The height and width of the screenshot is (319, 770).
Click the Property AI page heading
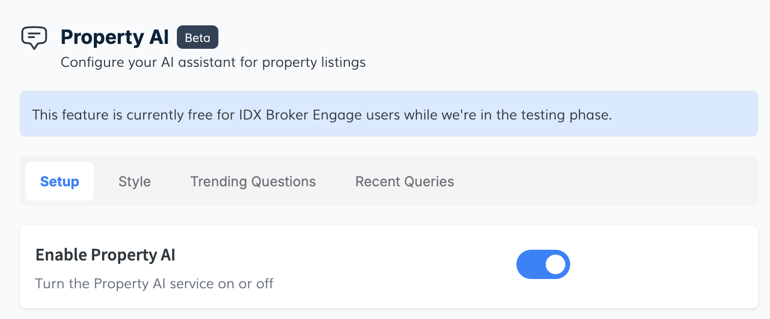pyautogui.click(x=114, y=38)
